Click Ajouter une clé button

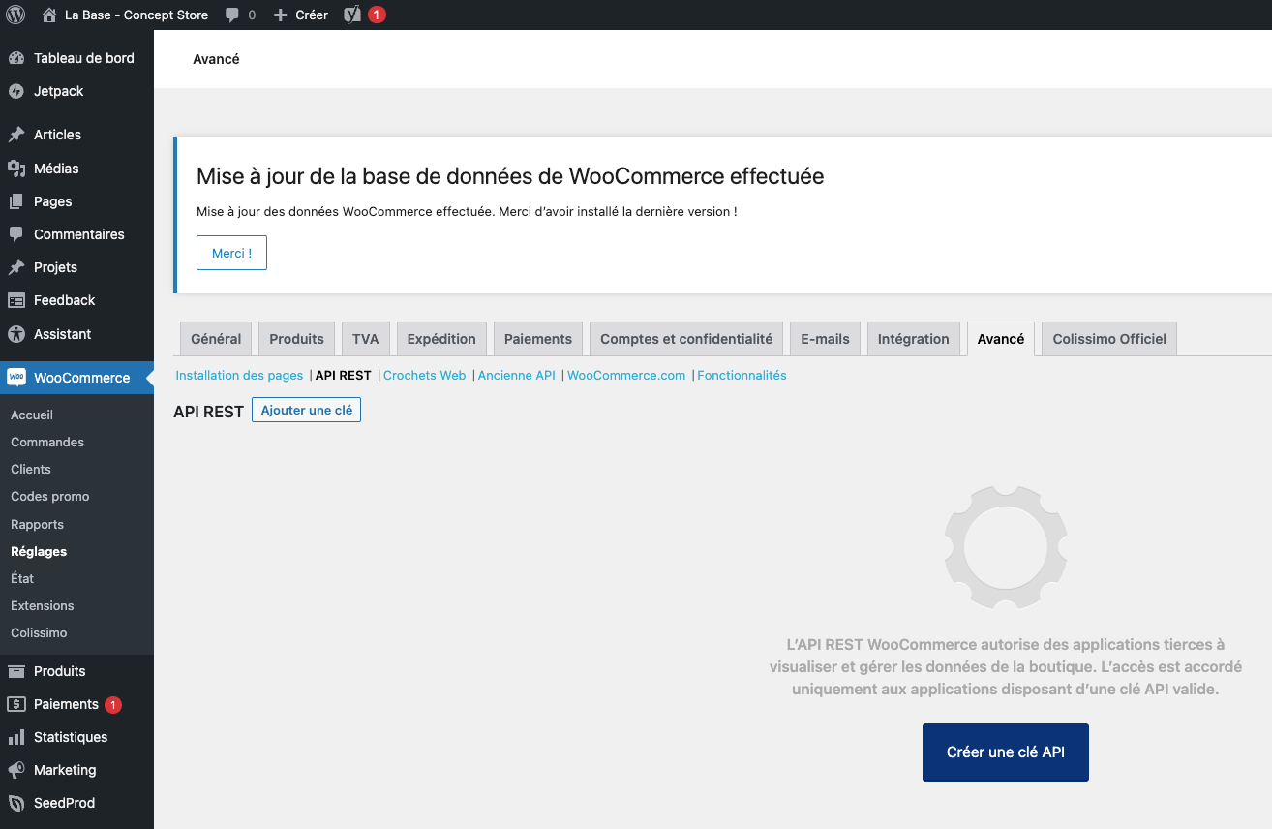point(306,411)
